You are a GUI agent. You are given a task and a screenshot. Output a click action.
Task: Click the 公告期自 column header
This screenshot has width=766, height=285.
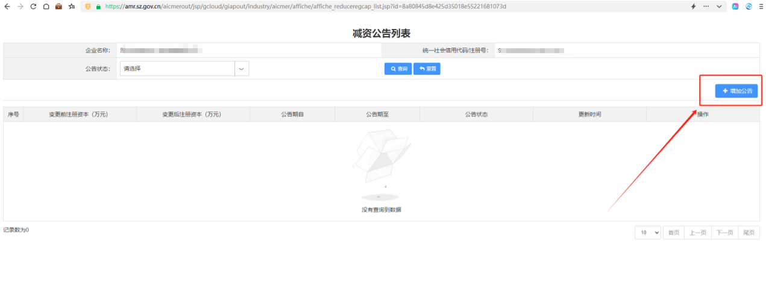coord(292,114)
